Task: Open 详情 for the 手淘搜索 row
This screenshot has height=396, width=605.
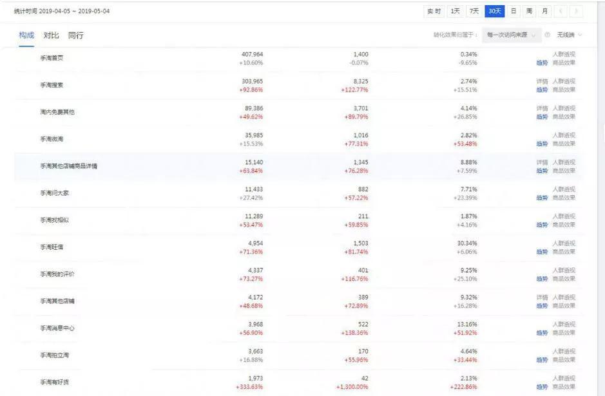Action: pos(542,81)
